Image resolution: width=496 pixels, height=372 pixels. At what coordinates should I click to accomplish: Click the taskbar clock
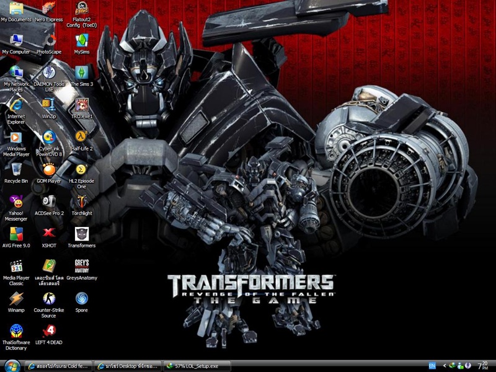pyautogui.click(x=483, y=366)
